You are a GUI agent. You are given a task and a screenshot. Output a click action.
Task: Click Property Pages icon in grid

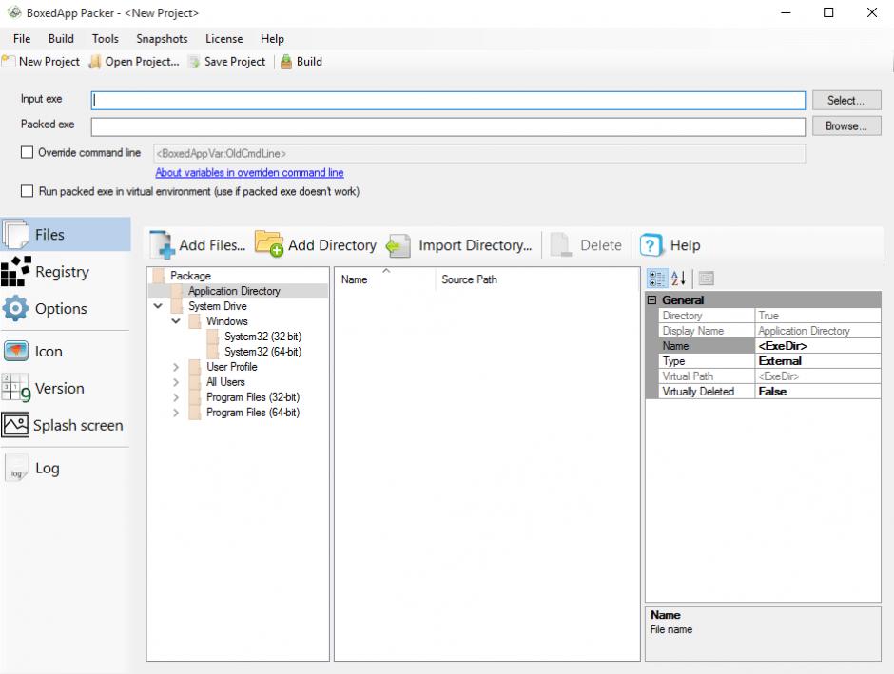pos(706,278)
